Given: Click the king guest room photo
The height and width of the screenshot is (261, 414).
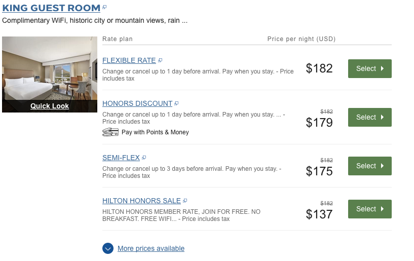Looking at the screenshot, I should (x=50, y=68).
